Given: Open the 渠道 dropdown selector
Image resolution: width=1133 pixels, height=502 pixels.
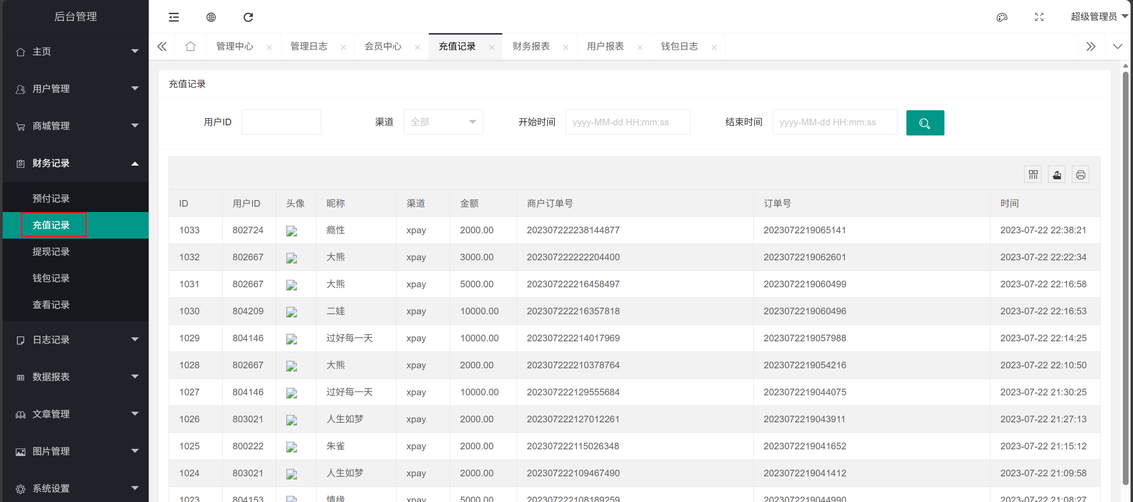Looking at the screenshot, I should pyautogui.click(x=443, y=122).
